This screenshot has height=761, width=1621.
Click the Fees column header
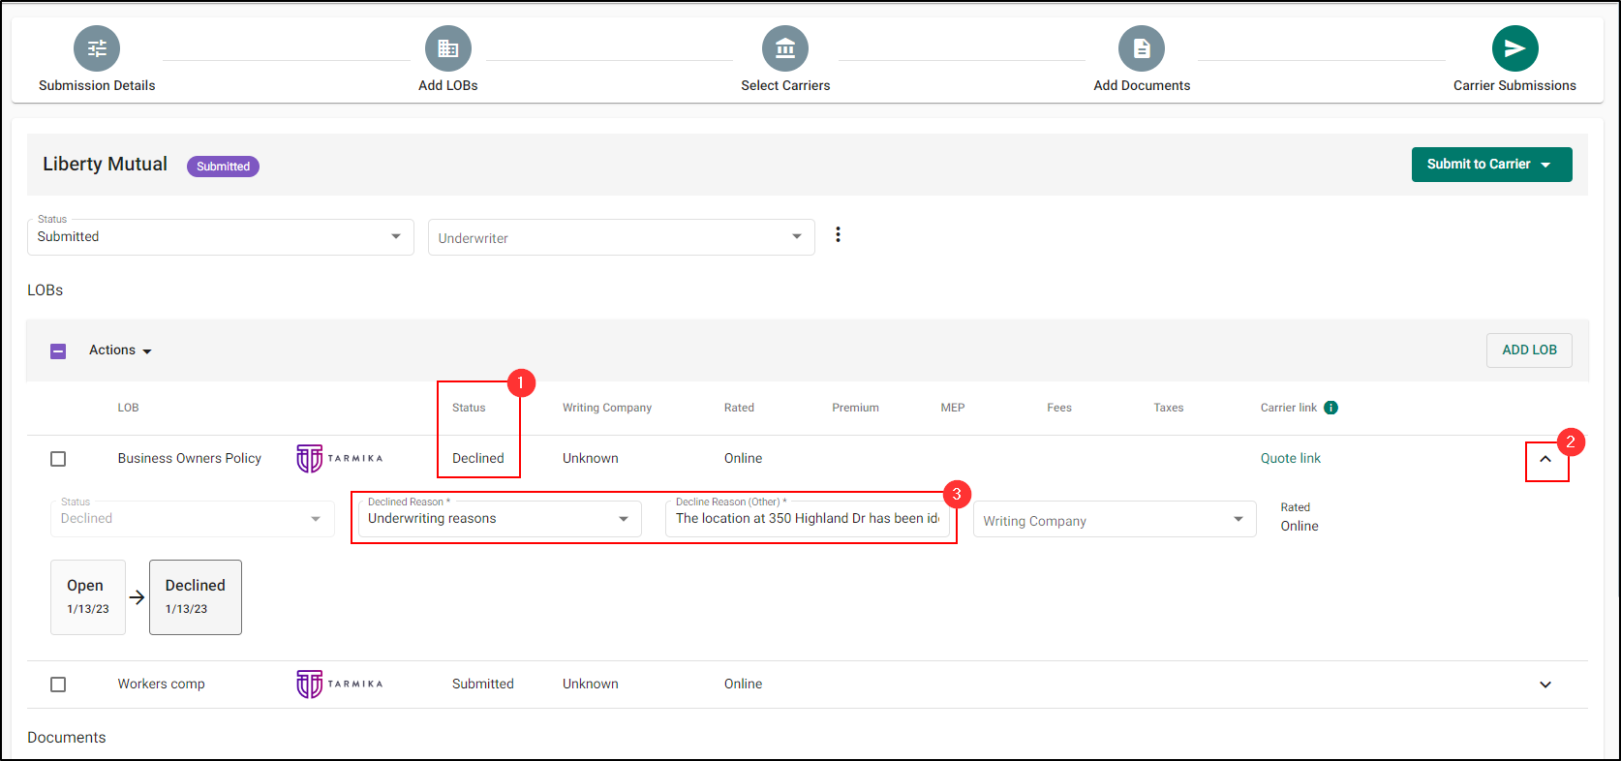click(x=1059, y=408)
